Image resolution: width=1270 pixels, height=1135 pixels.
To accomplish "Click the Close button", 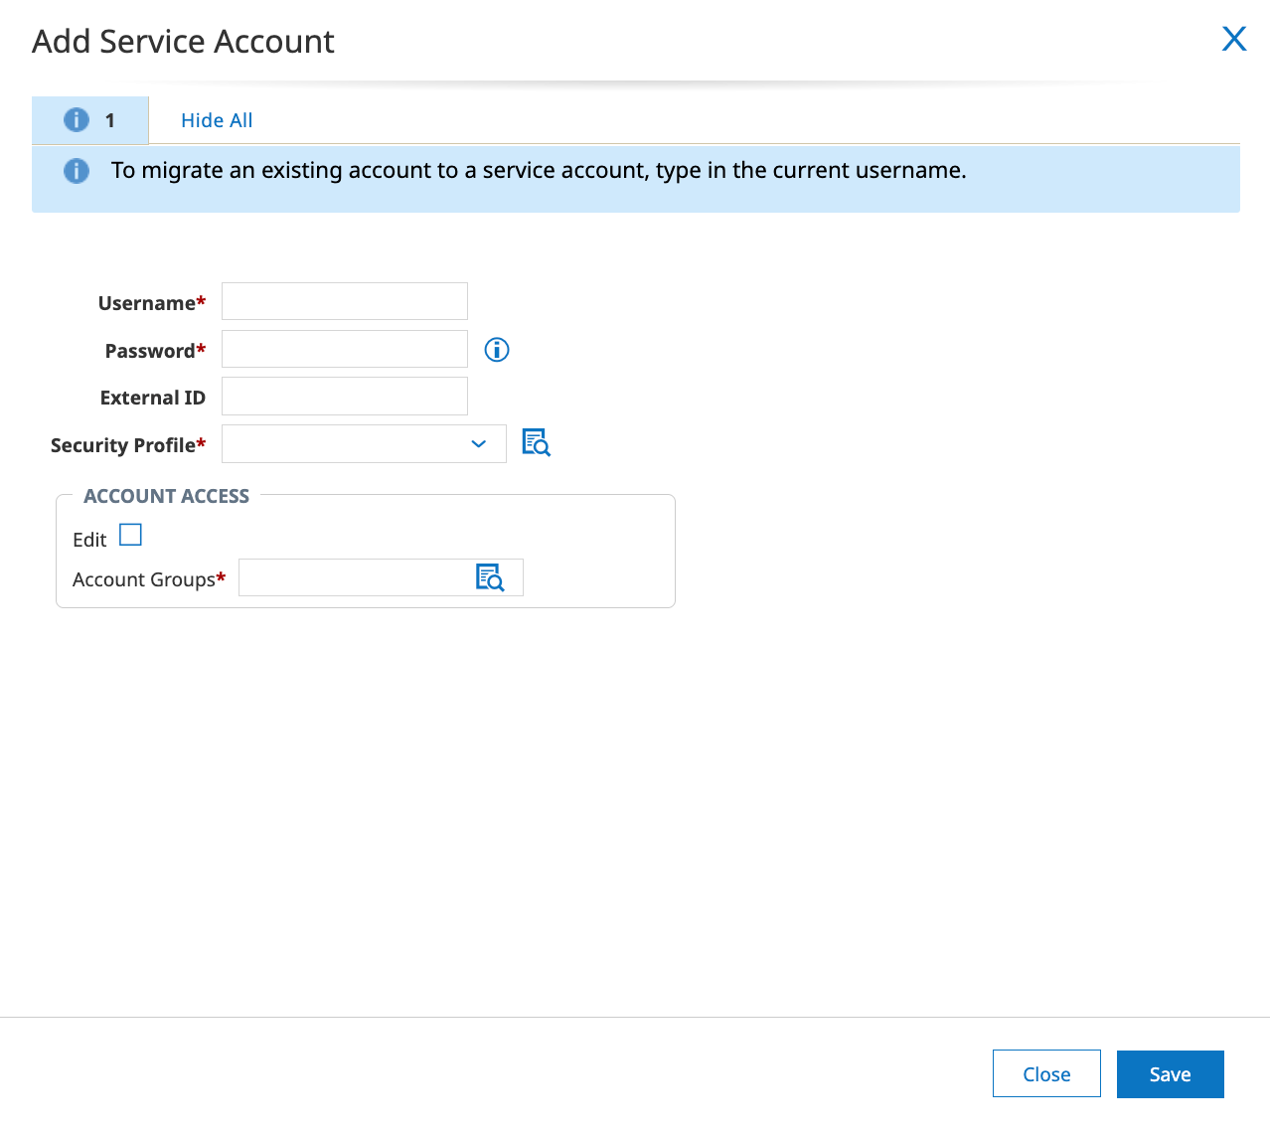I will coord(1046,1073).
